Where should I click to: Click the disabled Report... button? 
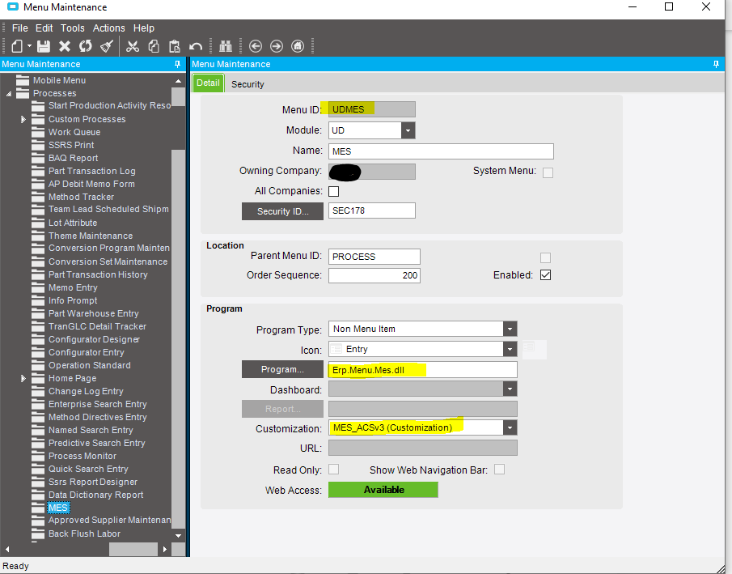pos(282,409)
